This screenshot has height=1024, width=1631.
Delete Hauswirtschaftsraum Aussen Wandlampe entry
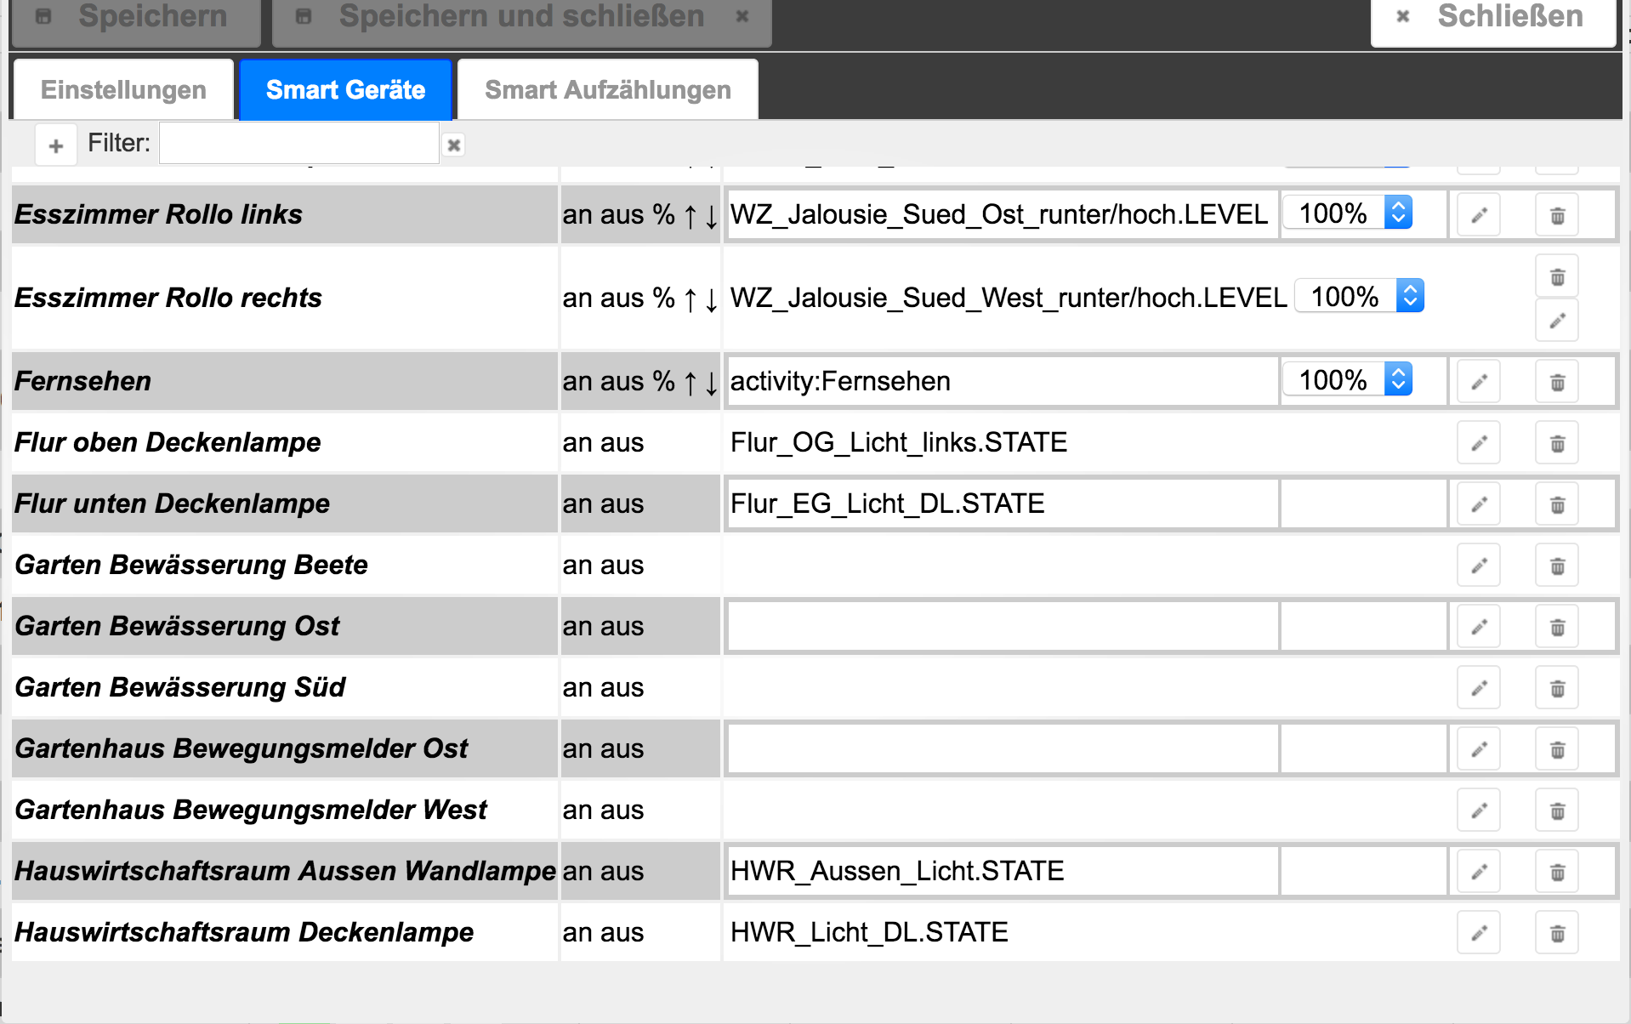pyautogui.click(x=1557, y=872)
